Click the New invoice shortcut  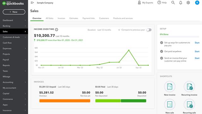[170, 89]
